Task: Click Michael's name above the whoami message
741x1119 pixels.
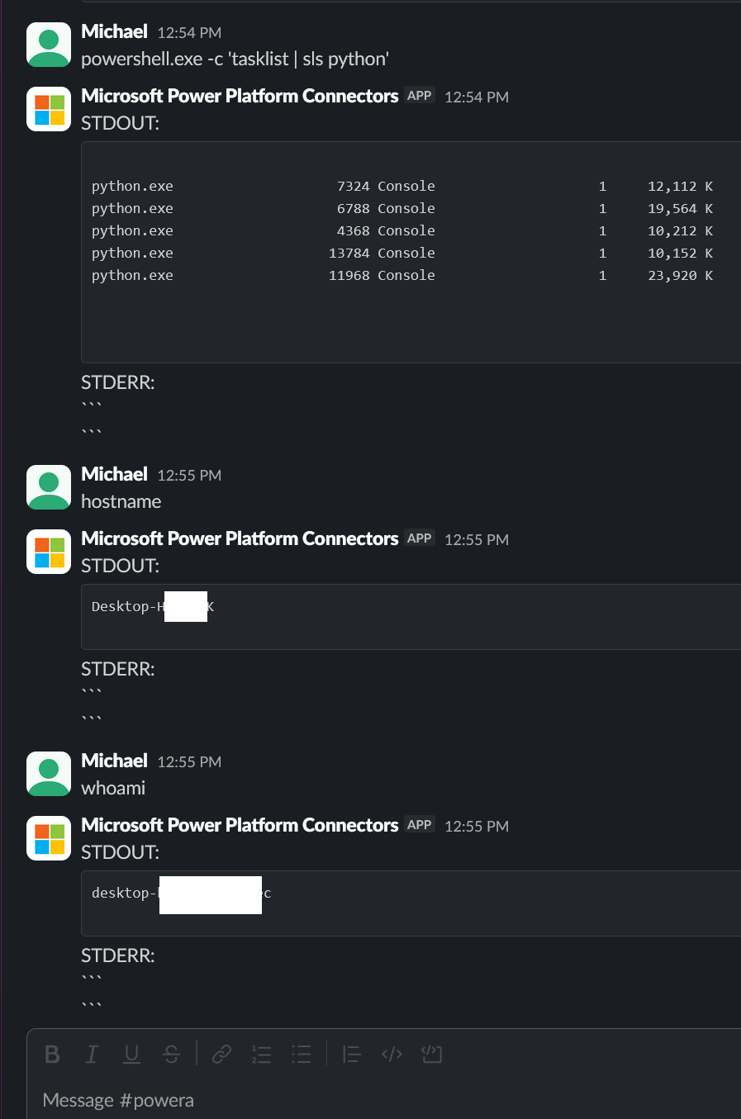Action: 114,761
